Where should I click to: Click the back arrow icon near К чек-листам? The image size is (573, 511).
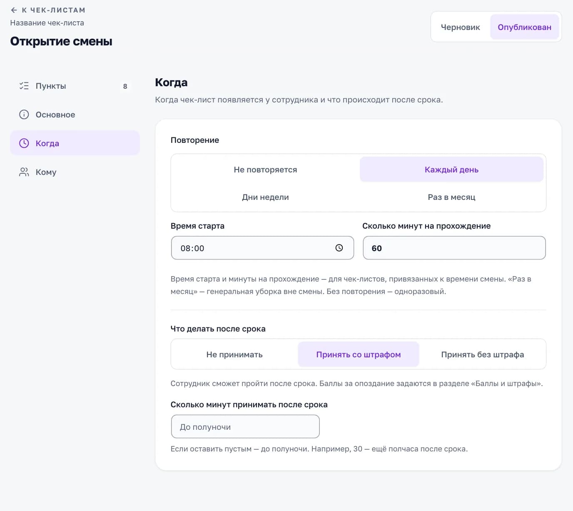tap(14, 10)
